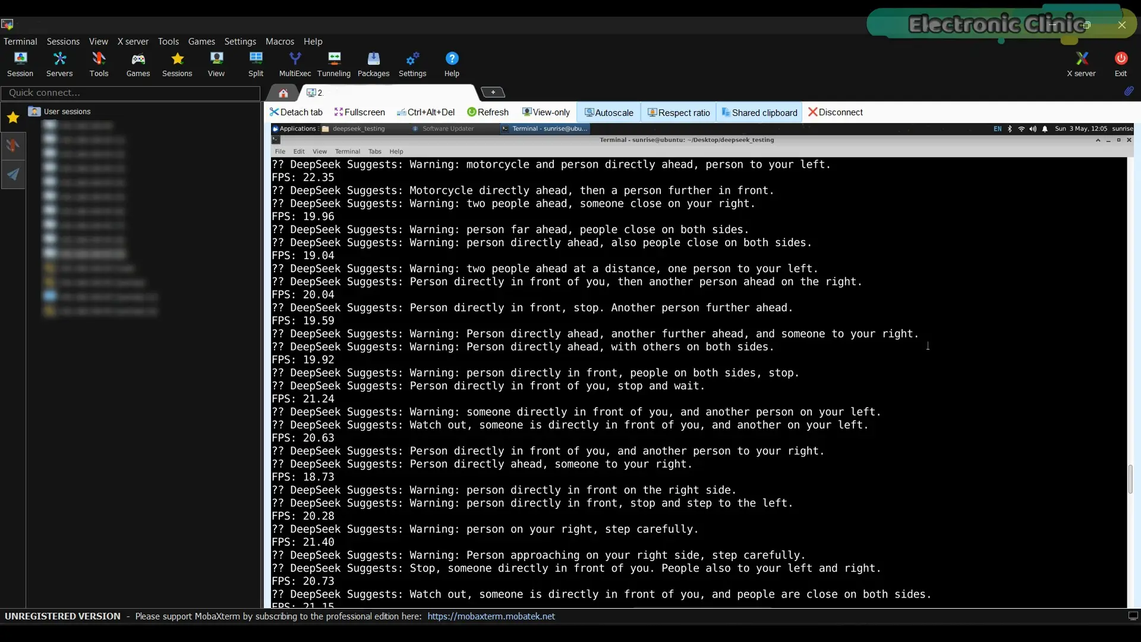Open the Packages manager
Viewport: 1141px width, 642px height.
[373, 64]
